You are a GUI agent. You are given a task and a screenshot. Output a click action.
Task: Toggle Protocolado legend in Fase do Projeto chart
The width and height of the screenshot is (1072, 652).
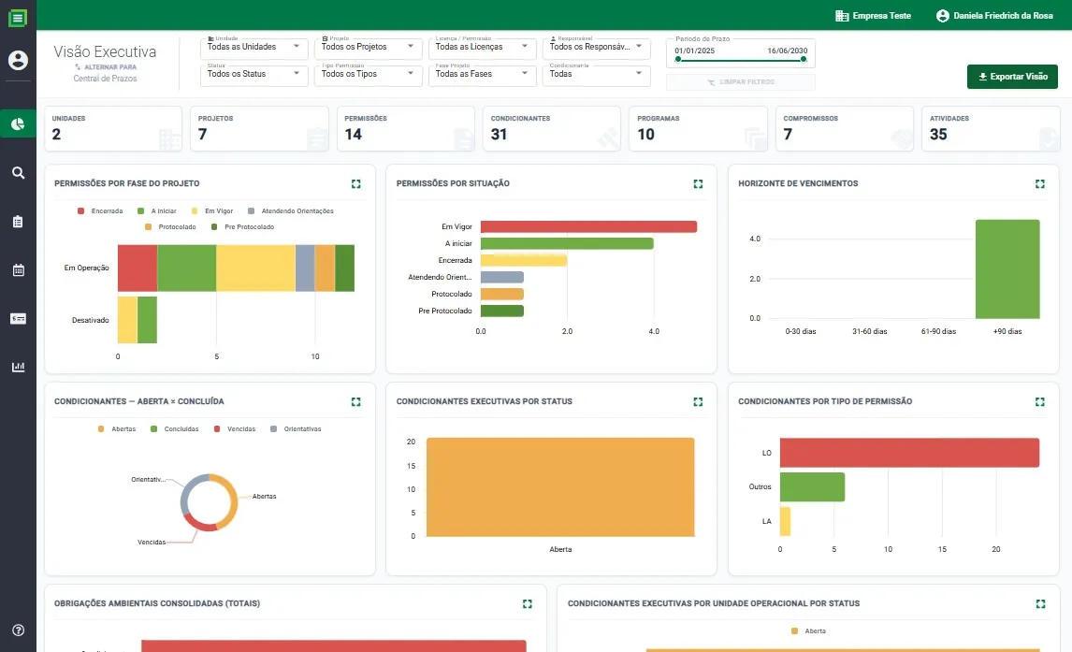click(x=170, y=227)
